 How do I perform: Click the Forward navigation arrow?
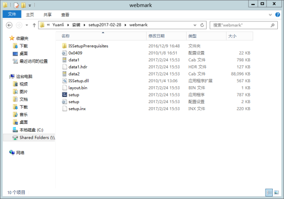click(x=19, y=25)
